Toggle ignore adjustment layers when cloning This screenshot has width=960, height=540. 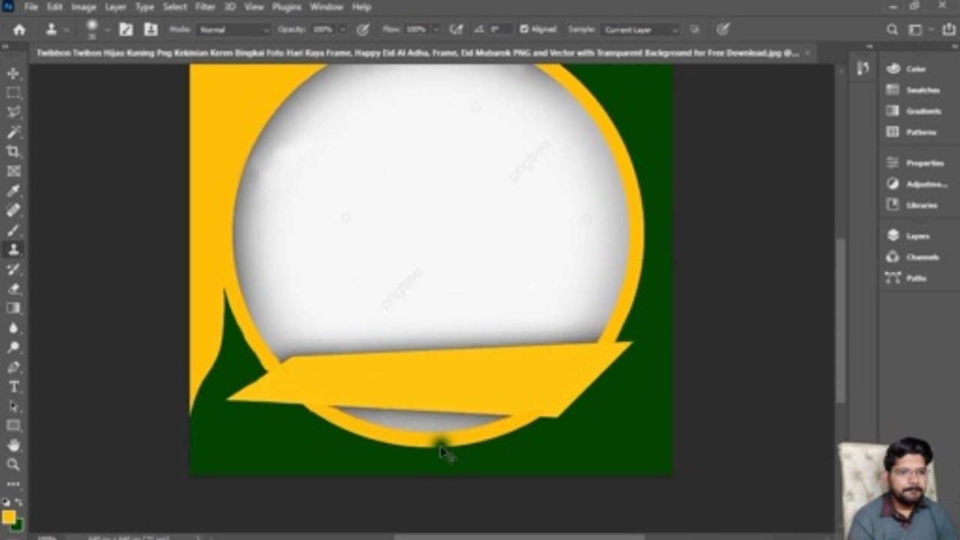(x=694, y=29)
